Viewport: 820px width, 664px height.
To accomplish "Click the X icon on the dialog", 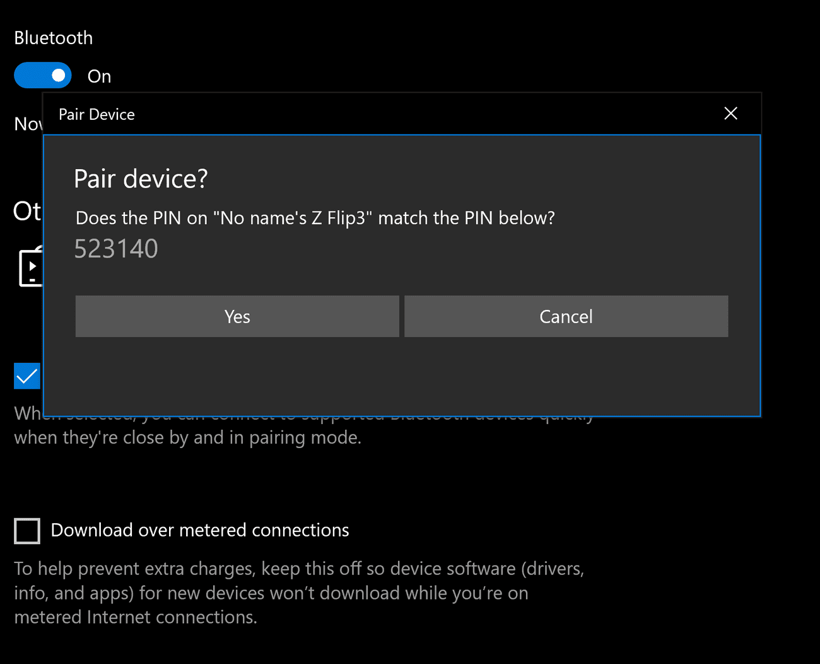I will click(730, 113).
